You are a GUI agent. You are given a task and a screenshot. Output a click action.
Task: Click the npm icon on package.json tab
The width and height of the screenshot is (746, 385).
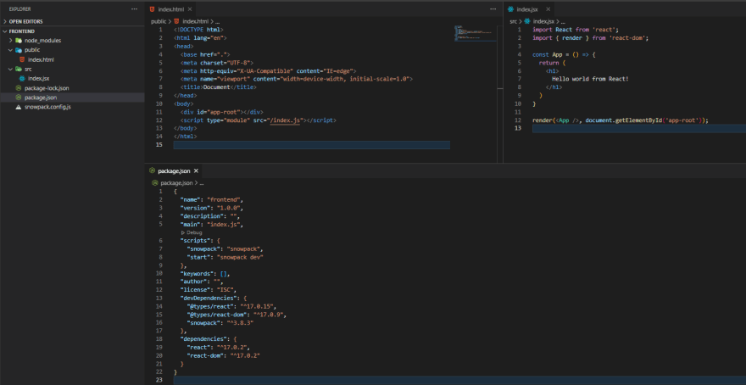pos(153,170)
